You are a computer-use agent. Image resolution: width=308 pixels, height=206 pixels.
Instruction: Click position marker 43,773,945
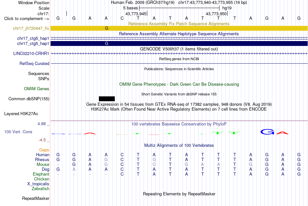pos(136,14)
